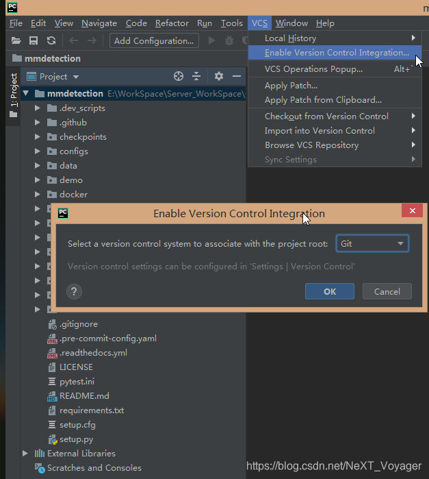Open Import into Version Control submenu
This screenshot has height=479, width=429.
click(335, 130)
